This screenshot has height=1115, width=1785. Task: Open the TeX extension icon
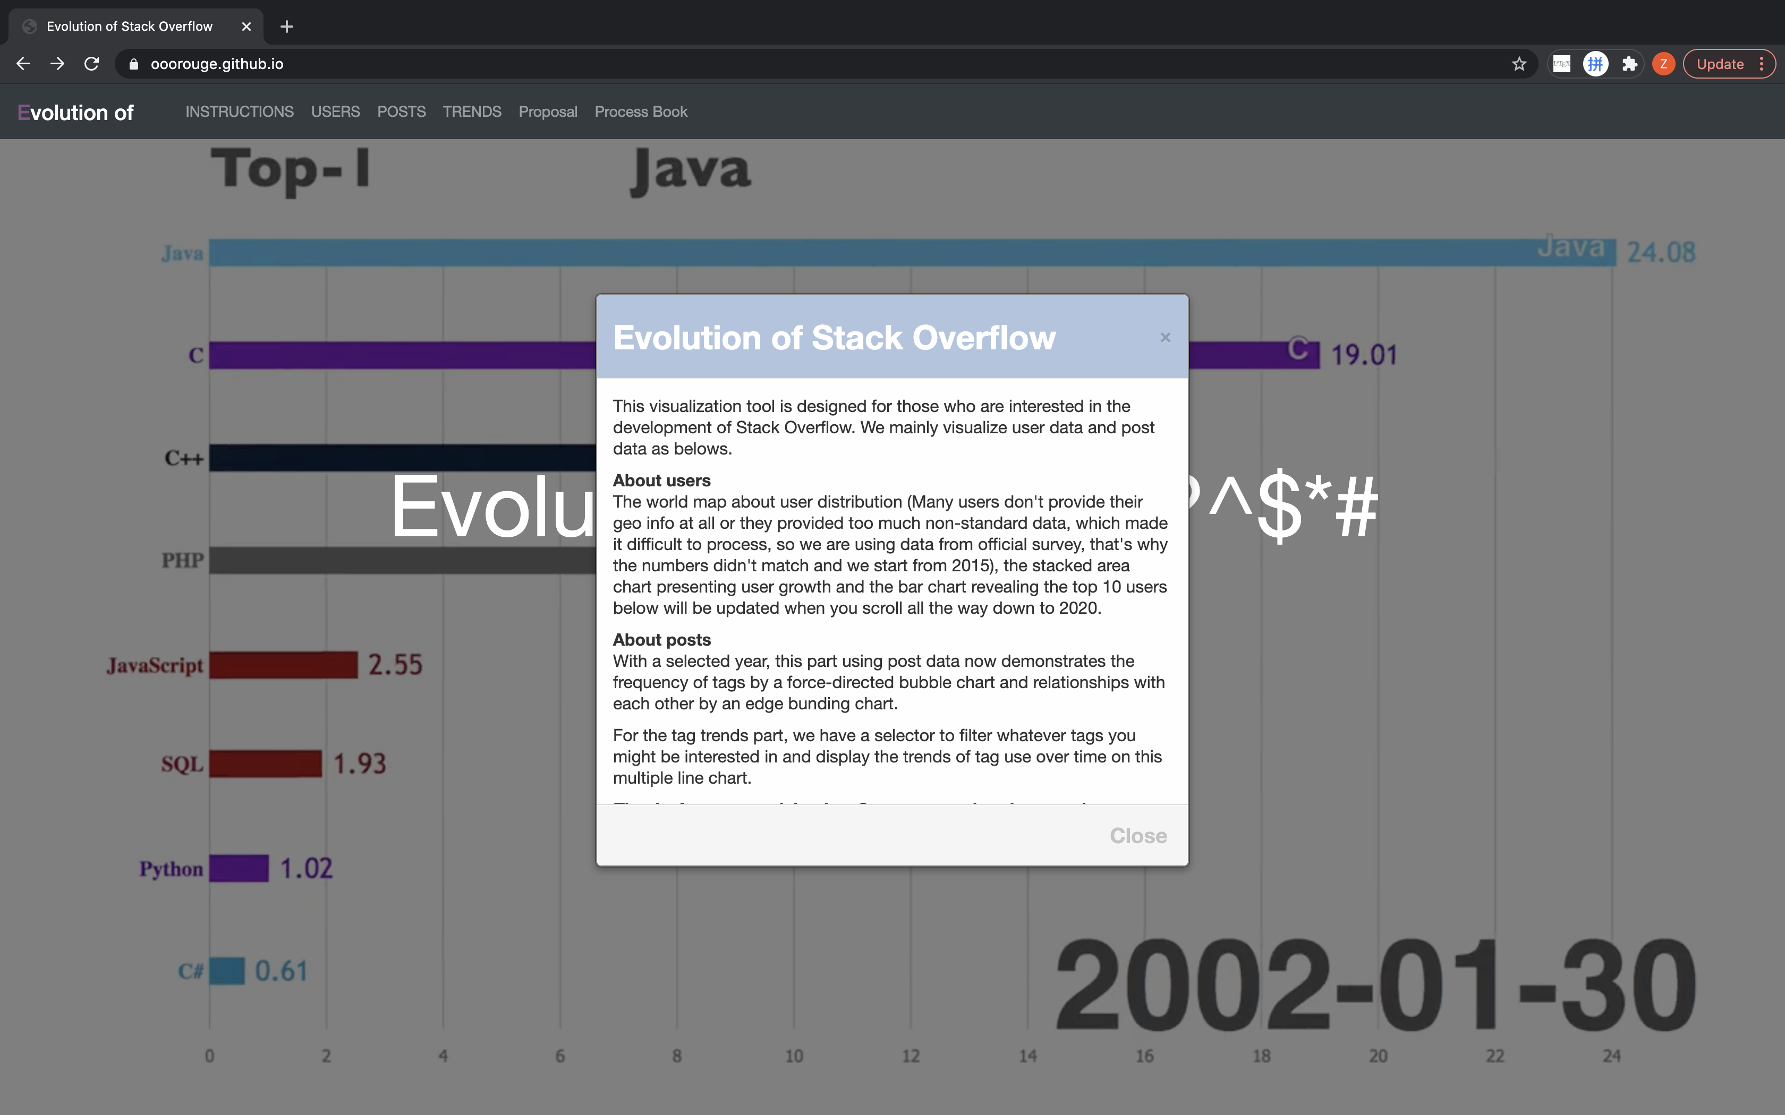[1561, 64]
